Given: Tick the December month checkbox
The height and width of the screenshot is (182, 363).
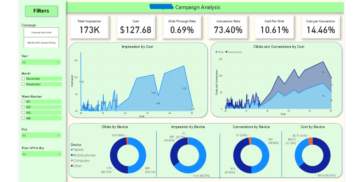Looking at the screenshot, I should pyautogui.click(x=23, y=79).
